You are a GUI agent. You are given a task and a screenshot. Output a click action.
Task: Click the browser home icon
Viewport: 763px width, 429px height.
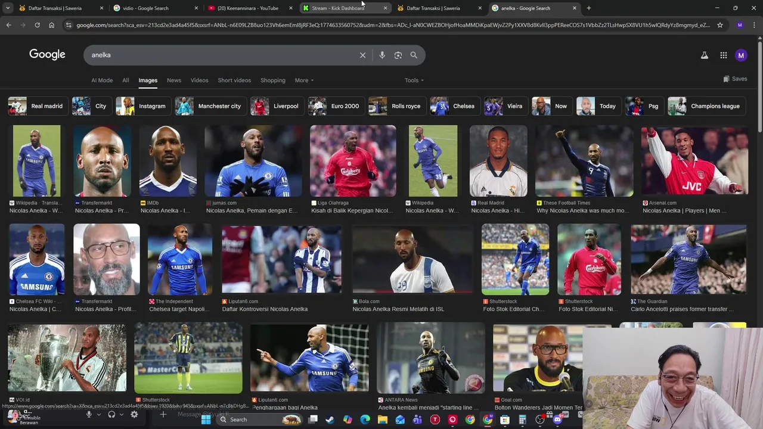click(x=51, y=25)
